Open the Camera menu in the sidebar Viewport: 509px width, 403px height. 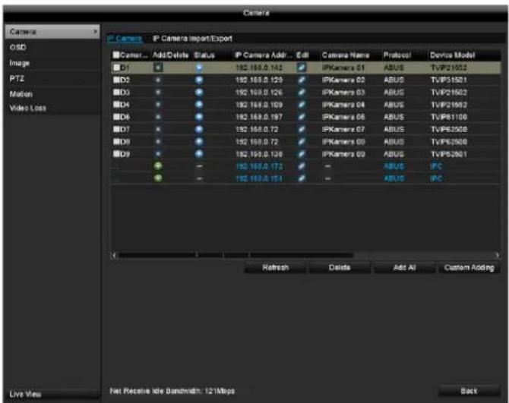point(52,31)
